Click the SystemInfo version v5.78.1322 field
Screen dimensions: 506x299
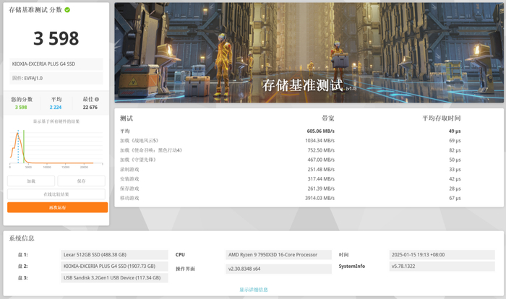coord(442,266)
